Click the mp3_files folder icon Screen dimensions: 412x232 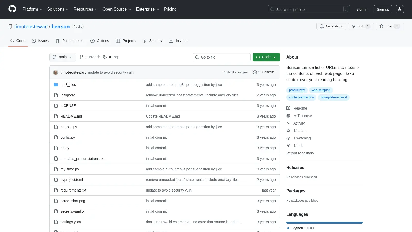pyautogui.click(x=56, y=85)
